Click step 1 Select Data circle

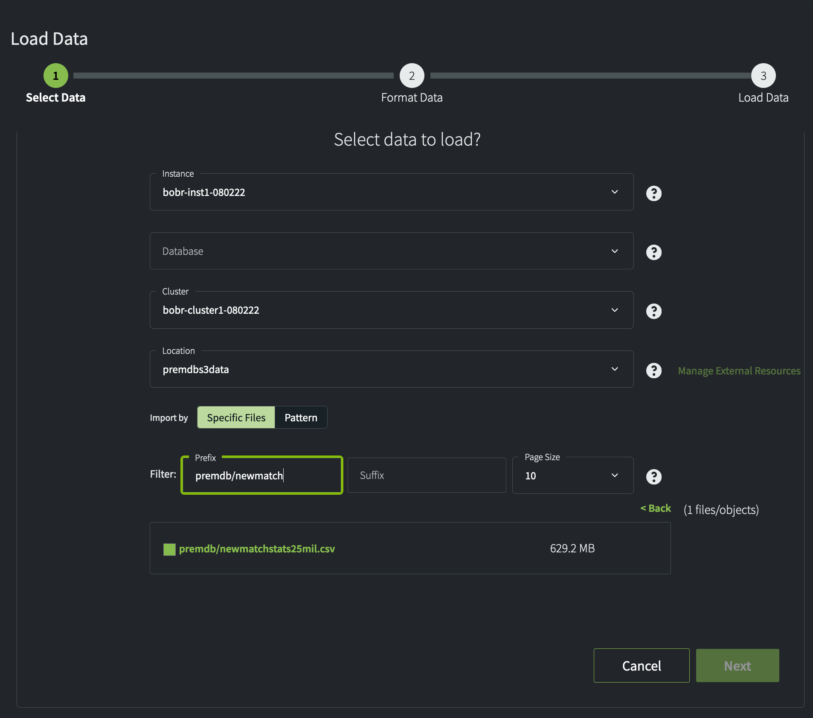point(55,76)
